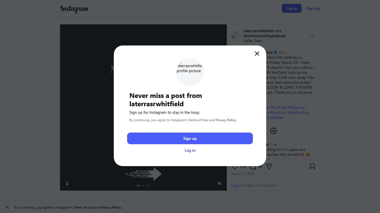This screenshot has width=380, height=213.
Task: Click the Instagram logo
Action: coord(74,9)
